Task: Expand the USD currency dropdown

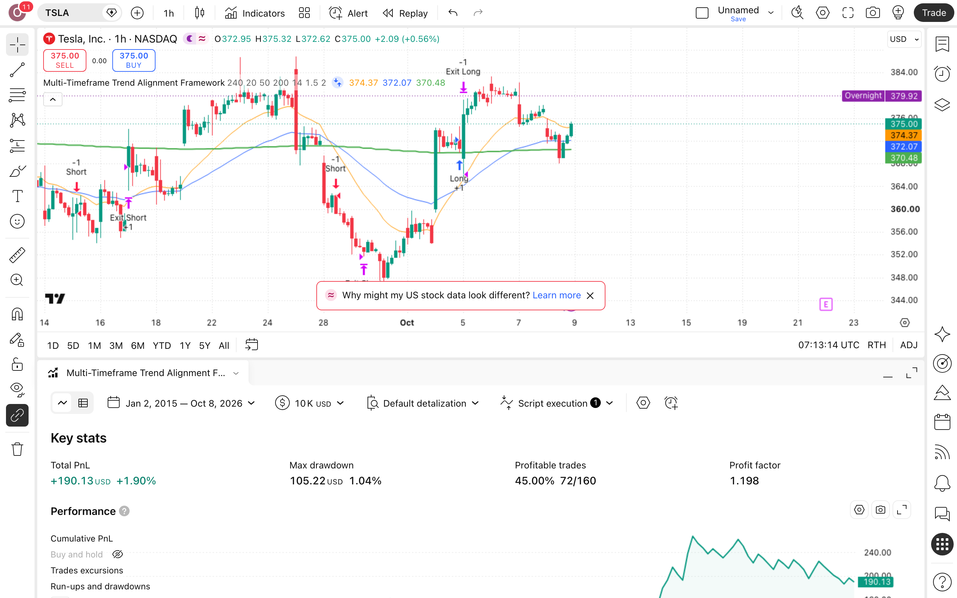Action: 904,39
